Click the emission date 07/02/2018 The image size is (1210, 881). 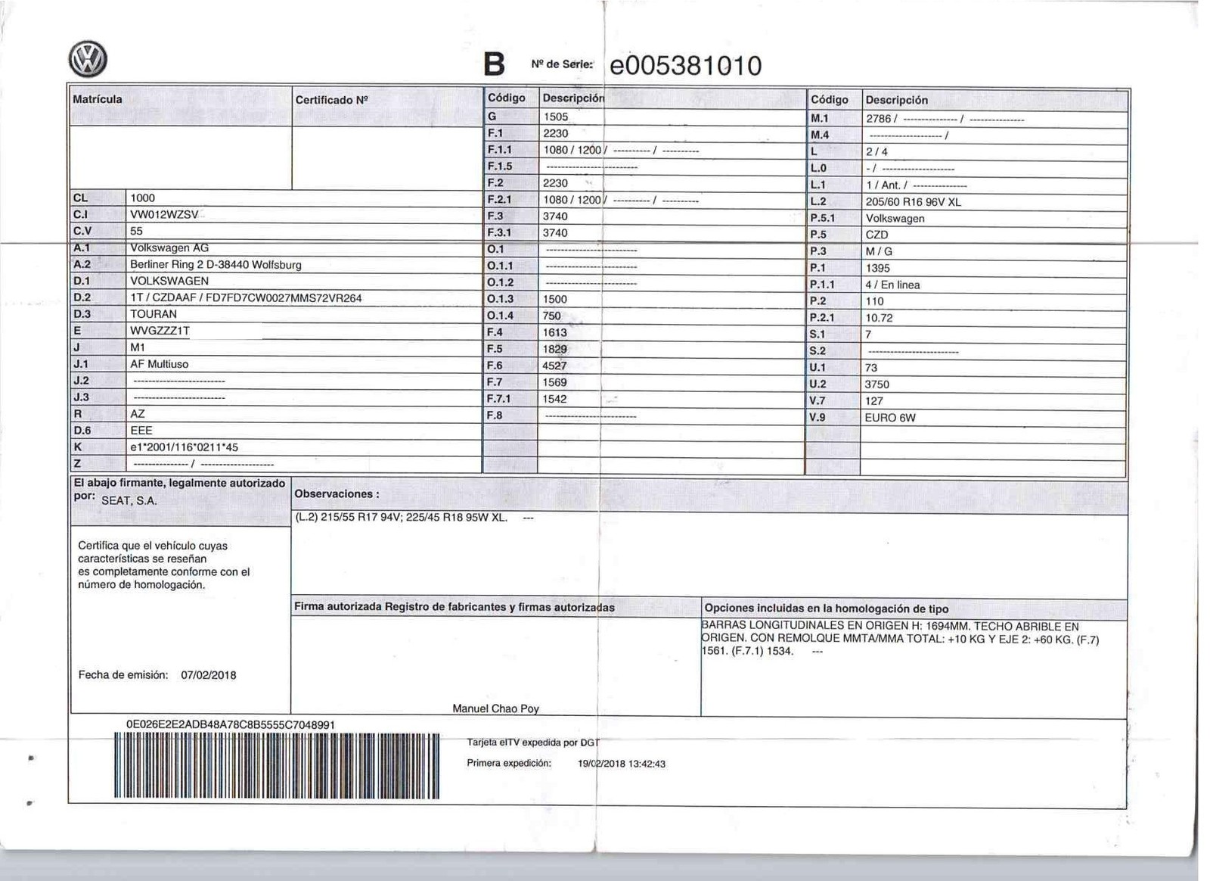point(209,675)
